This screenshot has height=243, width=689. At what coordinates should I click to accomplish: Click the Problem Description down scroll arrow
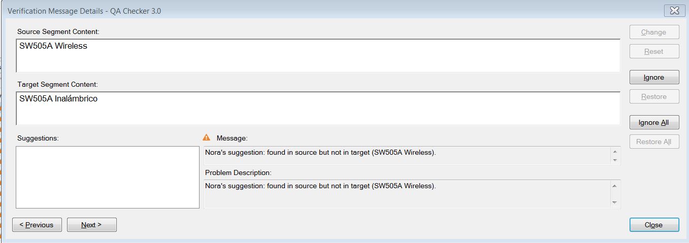point(615,203)
